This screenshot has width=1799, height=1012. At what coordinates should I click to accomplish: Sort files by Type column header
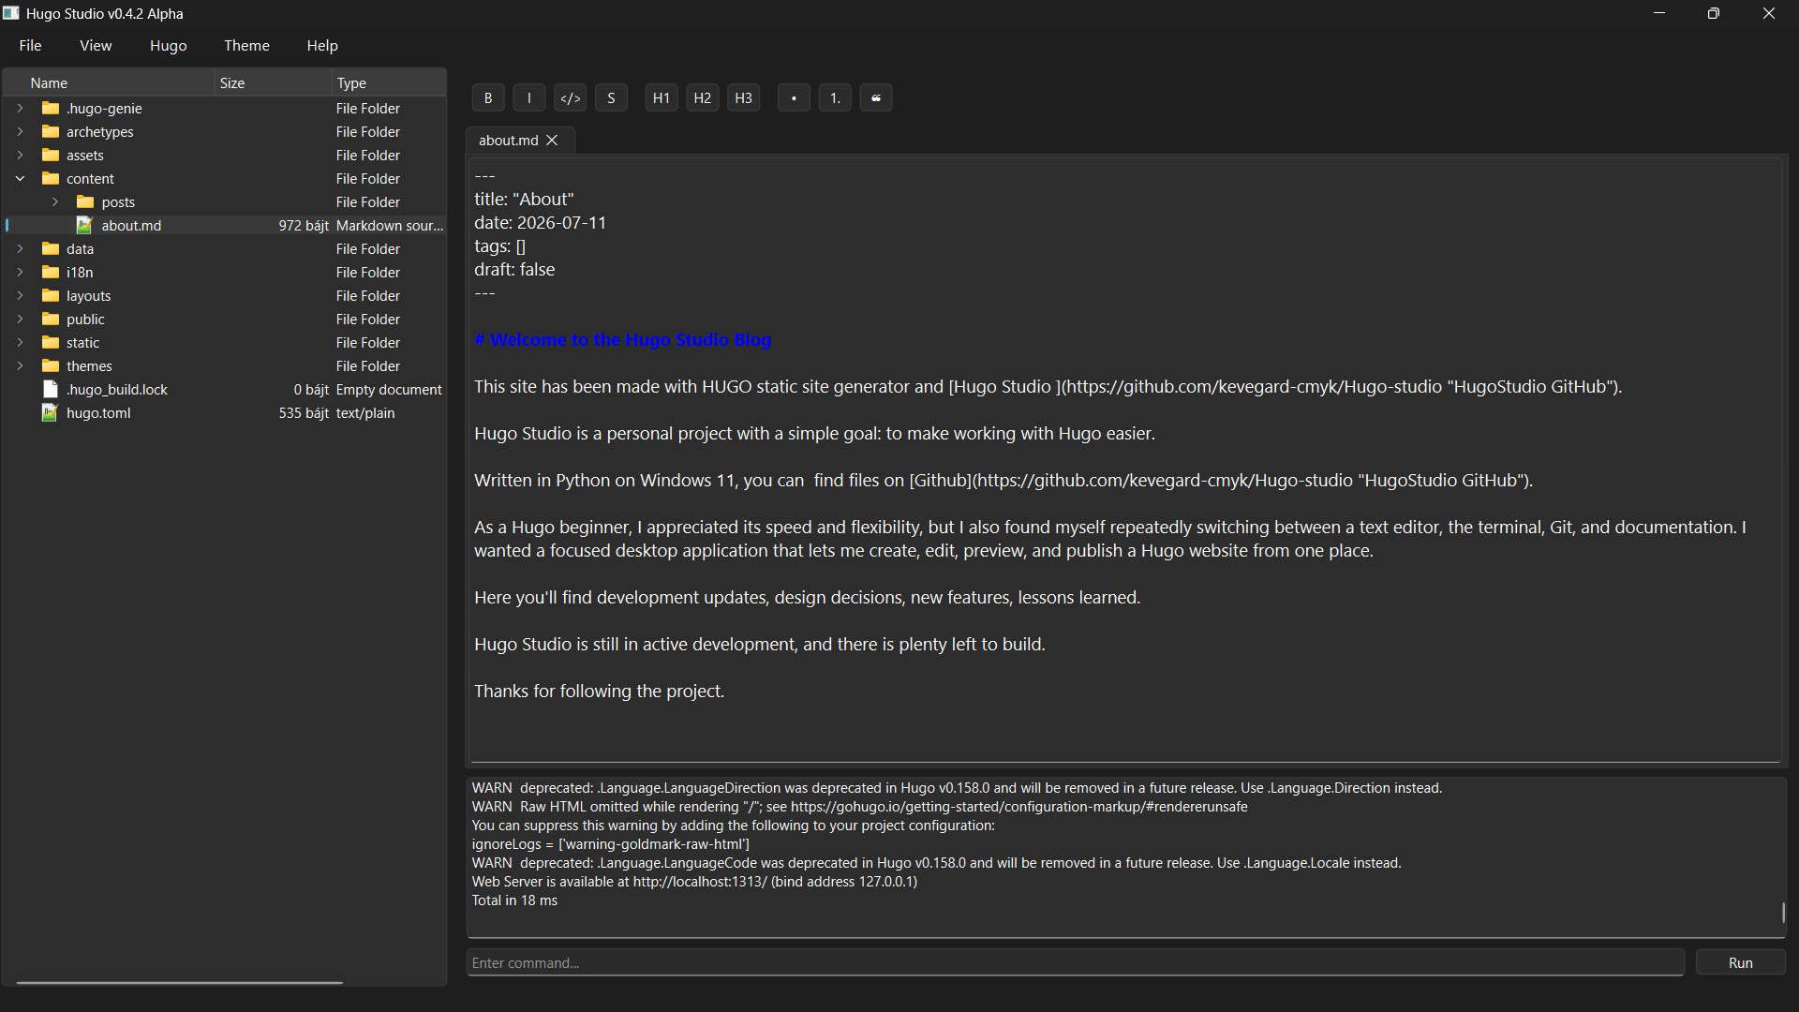[389, 82]
